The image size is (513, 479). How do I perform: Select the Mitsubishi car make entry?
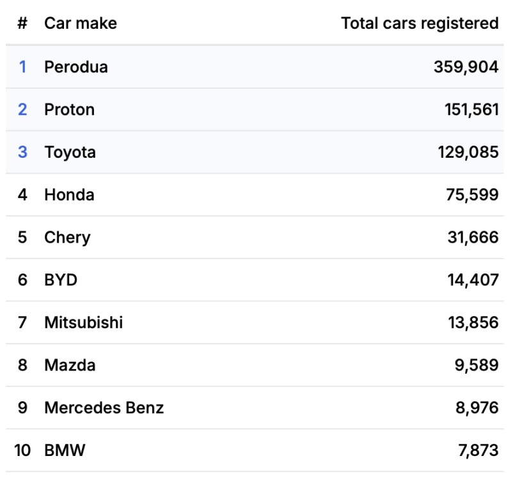pos(83,323)
